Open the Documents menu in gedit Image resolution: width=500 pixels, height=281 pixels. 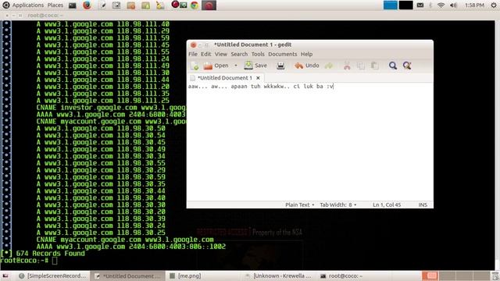click(x=283, y=54)
